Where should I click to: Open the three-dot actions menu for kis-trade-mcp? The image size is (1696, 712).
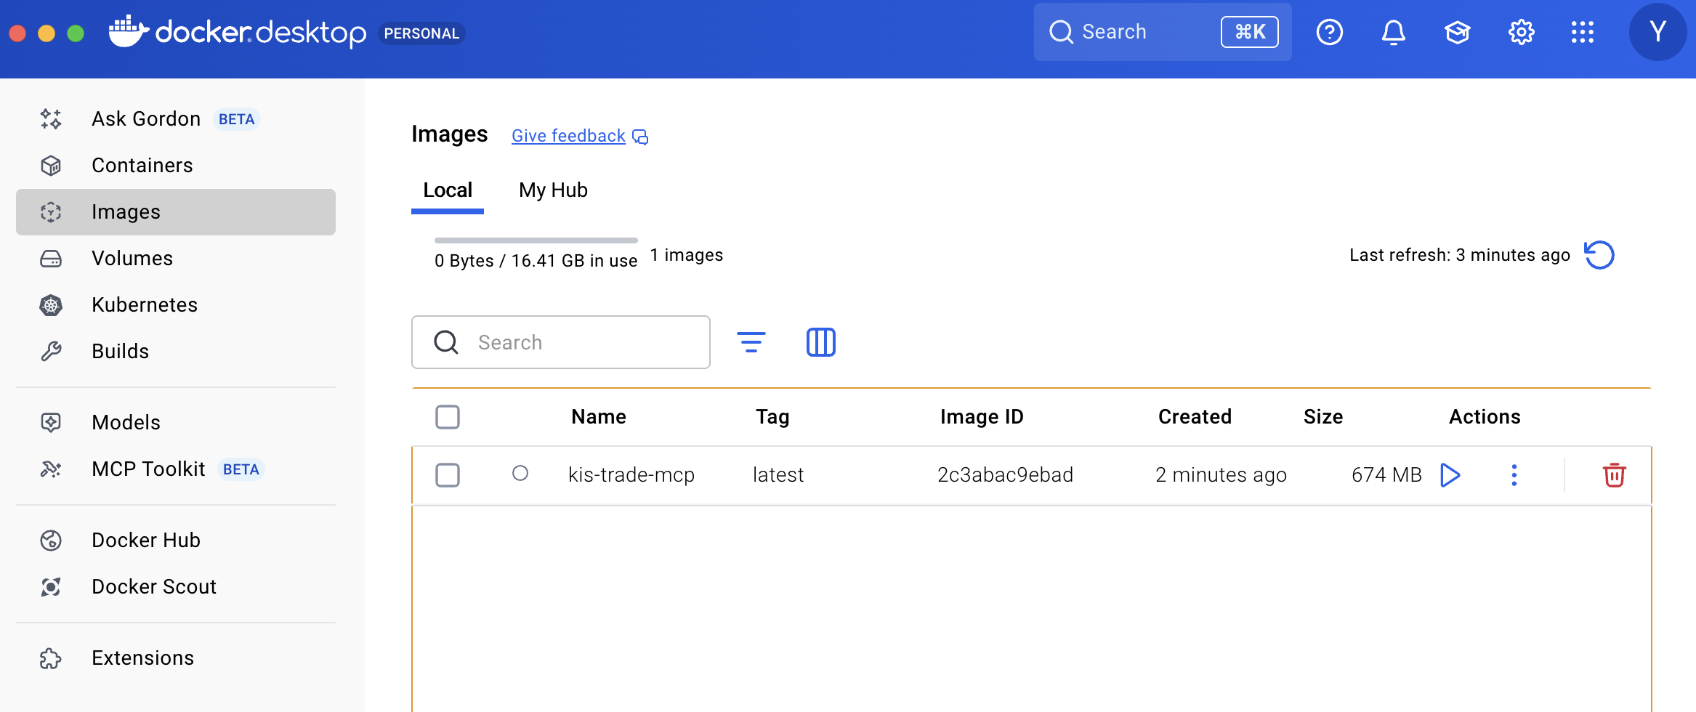click(1514, 475)
